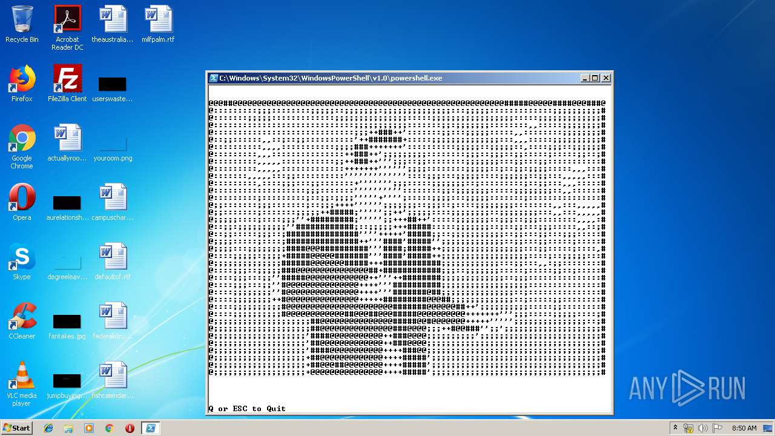Select degreeleav file icon
775x436 pixels.
coord(67,266)
